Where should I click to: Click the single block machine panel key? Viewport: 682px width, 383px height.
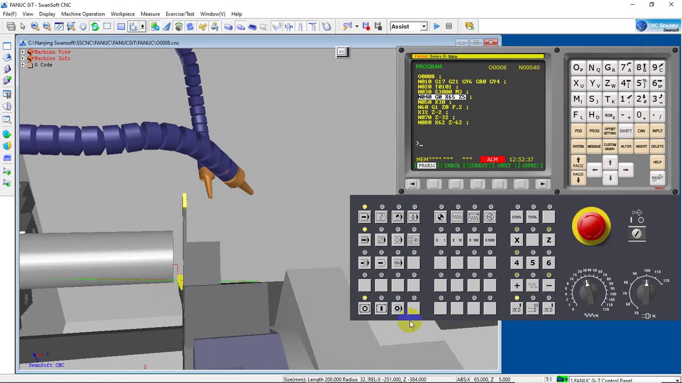point(365,240)
